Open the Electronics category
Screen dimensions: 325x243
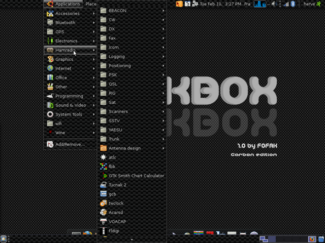coord(70,41)
